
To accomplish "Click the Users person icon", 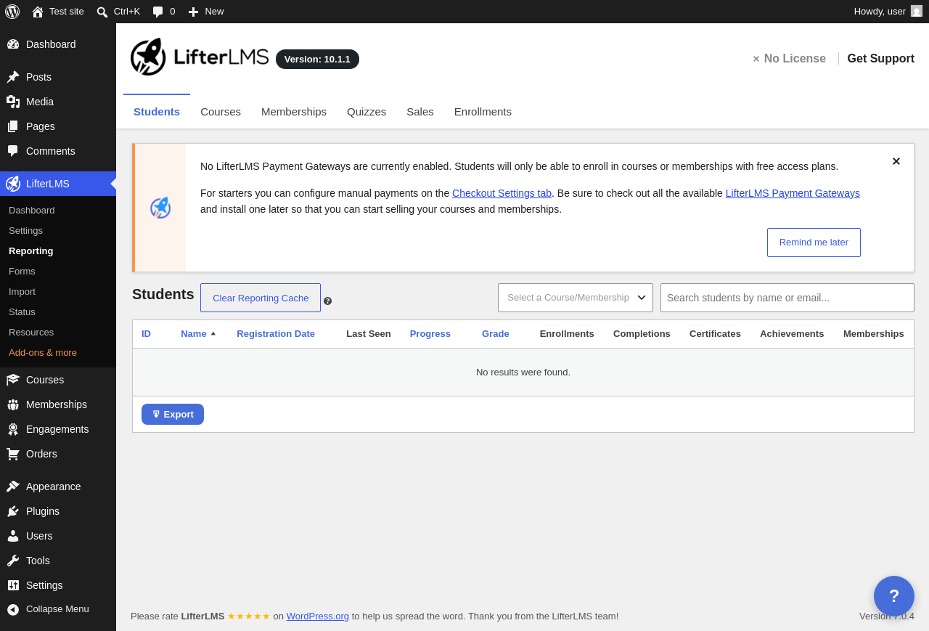I will click(x=13, y=536).
